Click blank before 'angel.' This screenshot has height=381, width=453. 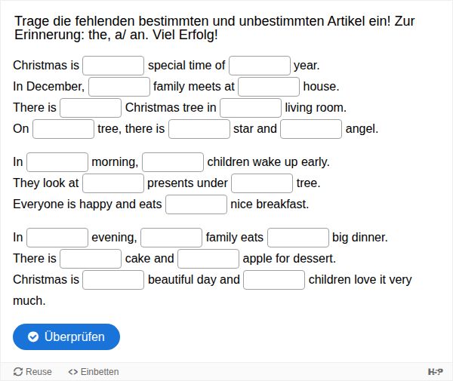point(311,129)
